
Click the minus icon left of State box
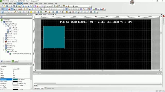tap(71, 6)
